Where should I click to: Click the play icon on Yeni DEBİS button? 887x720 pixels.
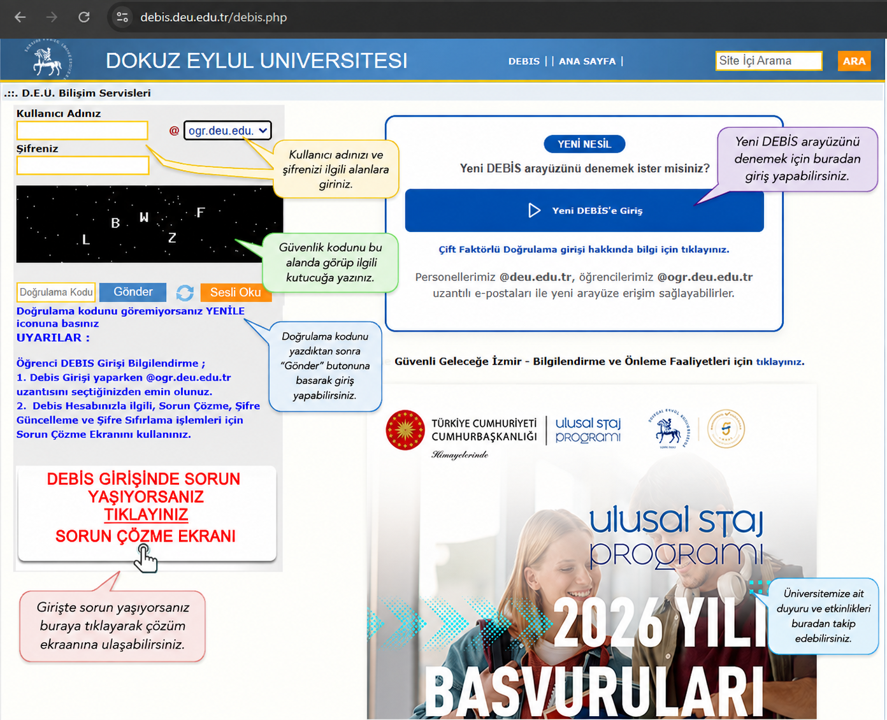[534, 210]
